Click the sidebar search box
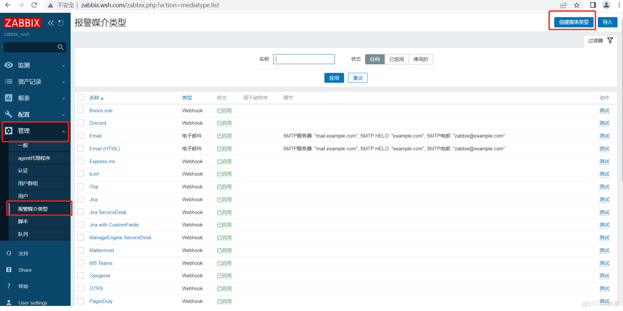 35,47
